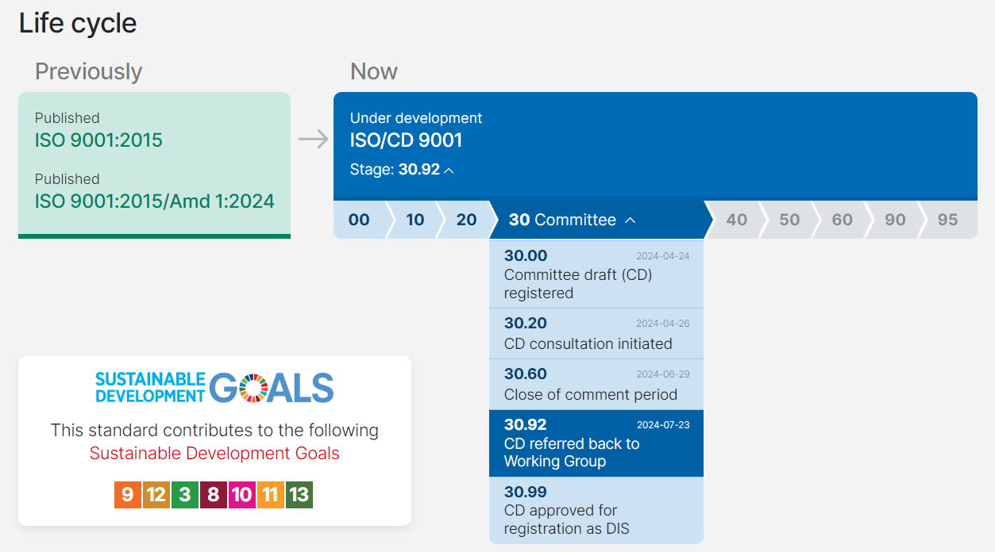Select stage 40 in the progress bar
Screen dimensions: 995x552
coord(737,220)
